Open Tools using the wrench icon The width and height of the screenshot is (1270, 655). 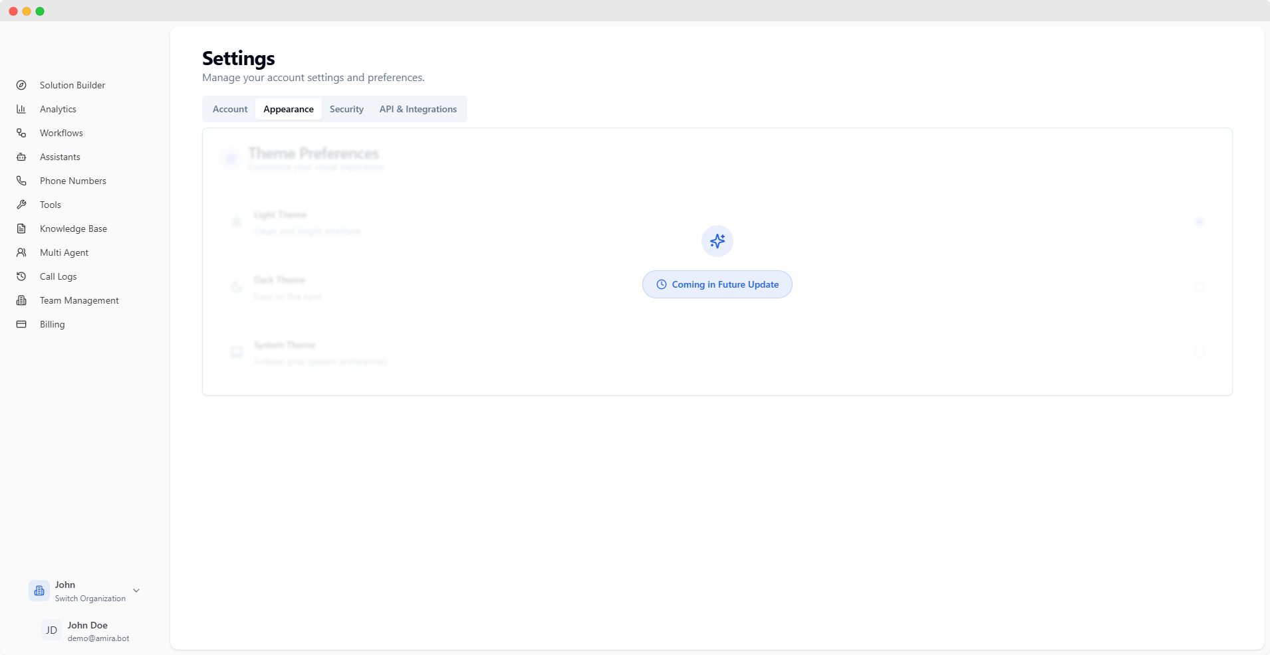tap(22, 205)
